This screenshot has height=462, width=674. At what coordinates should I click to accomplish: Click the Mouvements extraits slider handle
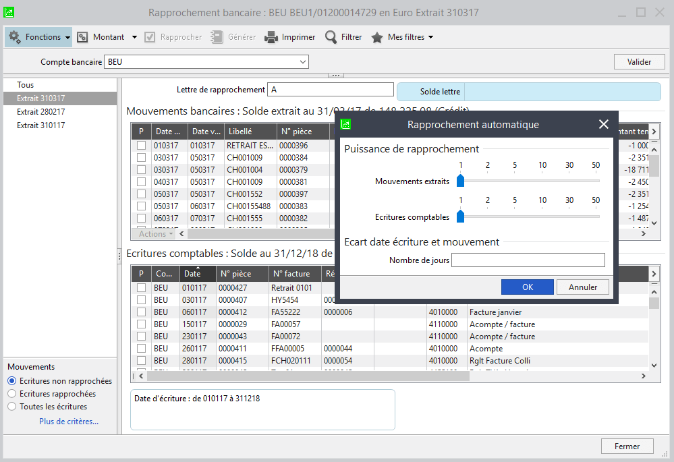coord(461,181)
